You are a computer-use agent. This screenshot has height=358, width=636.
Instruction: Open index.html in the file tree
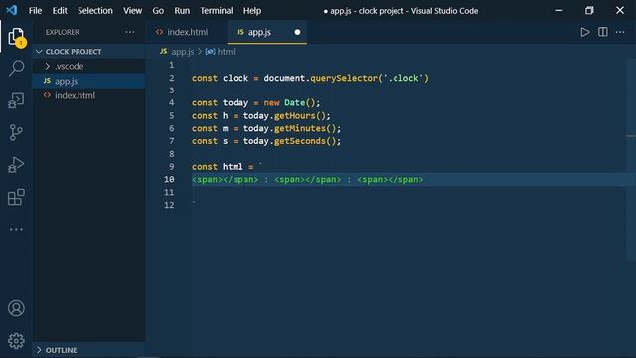pos(88,95)
